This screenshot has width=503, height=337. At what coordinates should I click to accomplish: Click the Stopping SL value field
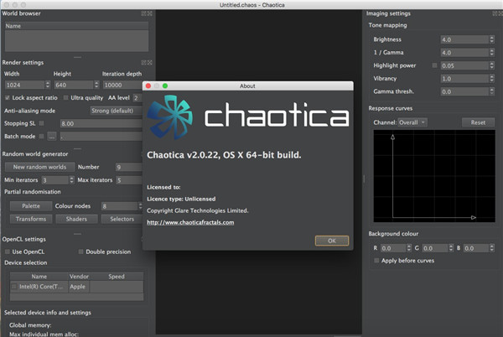click(101, 123)
